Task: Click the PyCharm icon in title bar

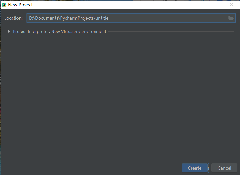Action: (4, 5)
